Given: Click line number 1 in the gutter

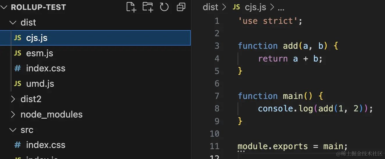Looking at the screenshot, I should click(x=217, y=21).
